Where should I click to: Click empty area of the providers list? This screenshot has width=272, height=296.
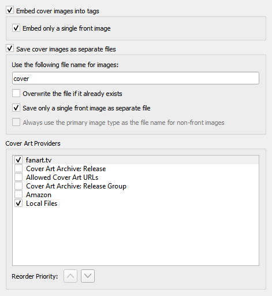pyautogui.click(x=136, y=236)
